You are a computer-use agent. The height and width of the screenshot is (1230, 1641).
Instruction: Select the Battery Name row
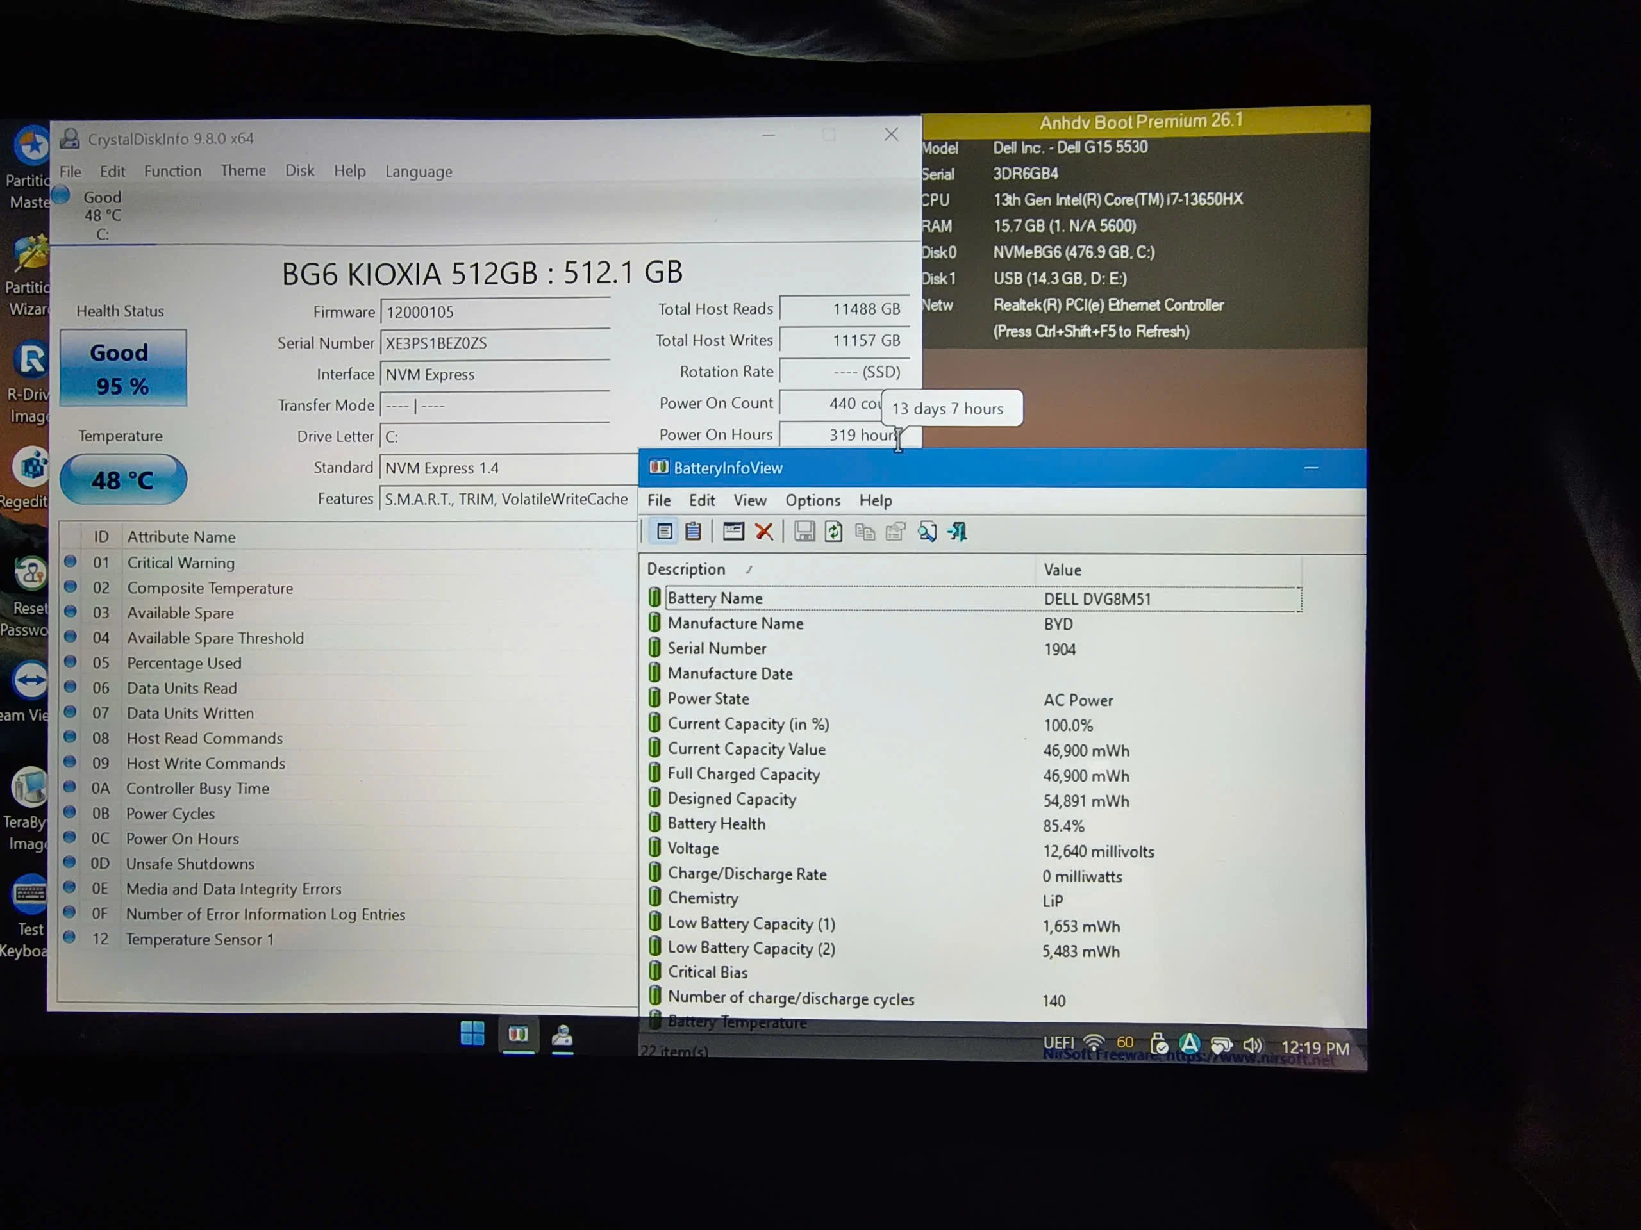pyautogui.click(x=974, y=598)
